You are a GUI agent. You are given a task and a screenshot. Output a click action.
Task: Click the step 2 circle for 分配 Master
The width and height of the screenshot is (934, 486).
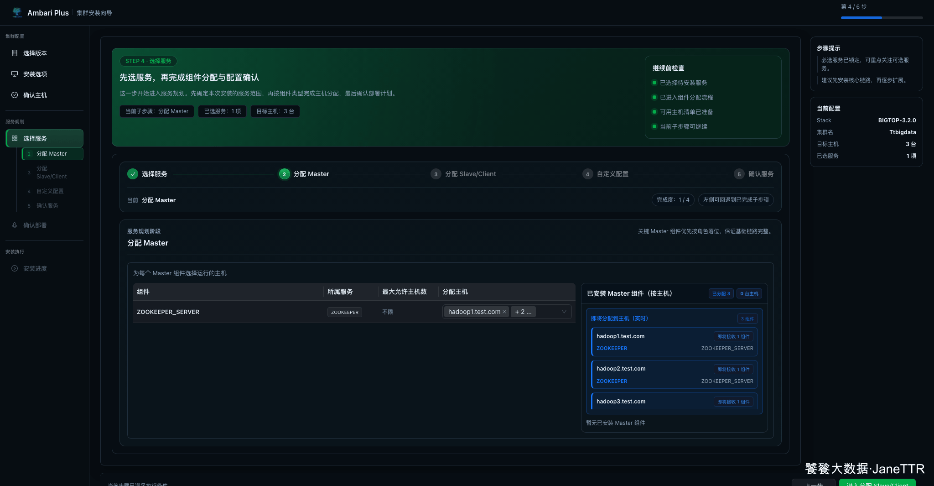[284, 174]
